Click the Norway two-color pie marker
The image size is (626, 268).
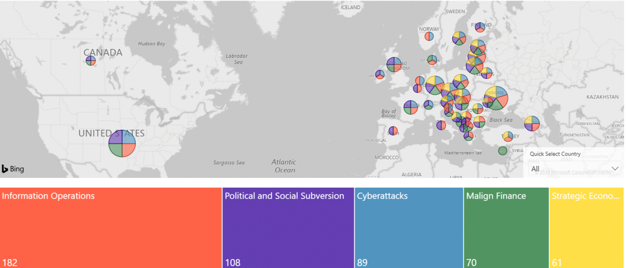[429, 36]
